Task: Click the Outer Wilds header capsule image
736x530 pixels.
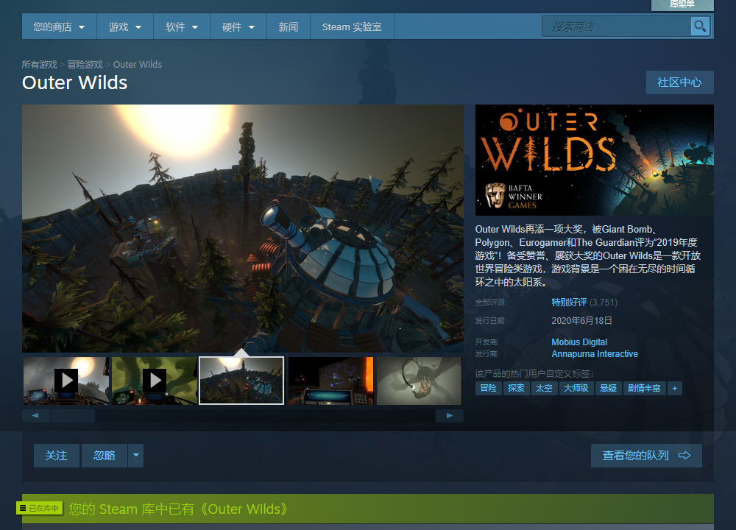Action: pos(594,160)
